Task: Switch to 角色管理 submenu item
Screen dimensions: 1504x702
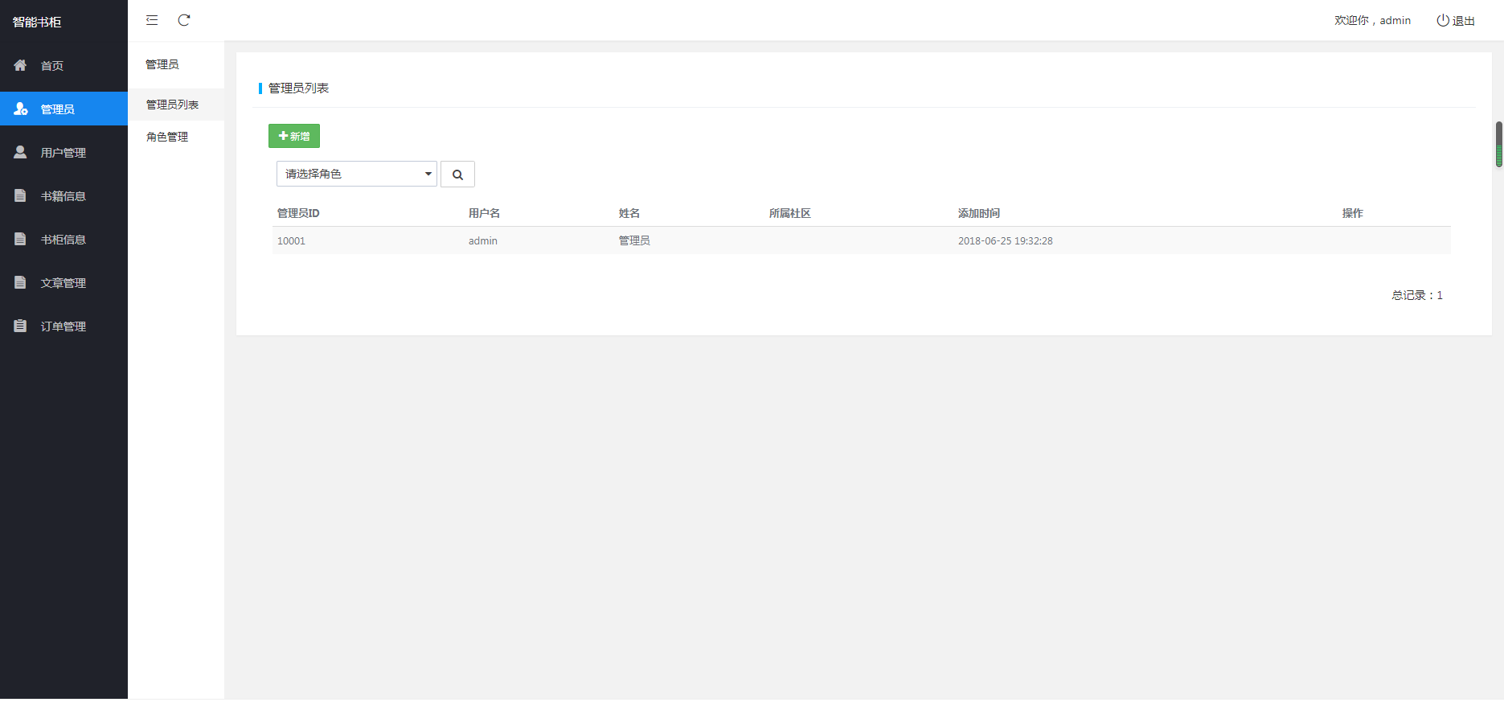Action: point(167,137)
